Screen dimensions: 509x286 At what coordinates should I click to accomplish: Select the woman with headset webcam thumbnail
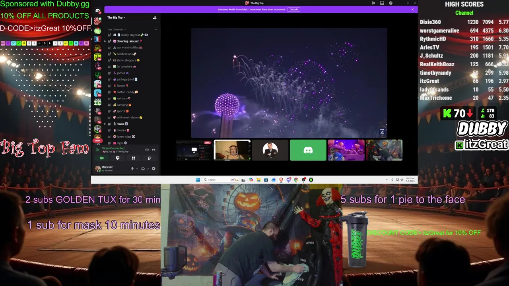[x=232, y=150]
